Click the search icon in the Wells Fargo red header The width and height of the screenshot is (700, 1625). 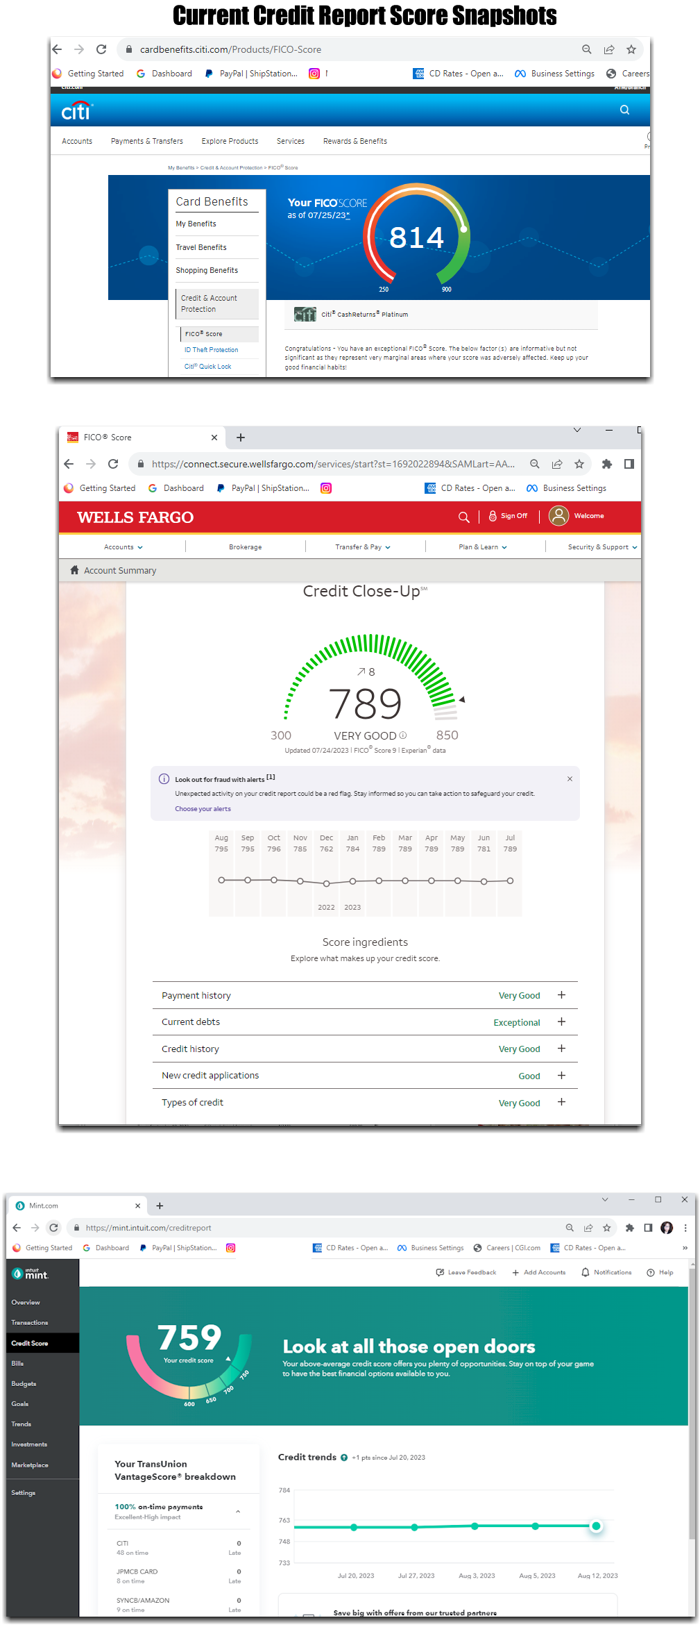pyautogui.click(x=464, y=517)
